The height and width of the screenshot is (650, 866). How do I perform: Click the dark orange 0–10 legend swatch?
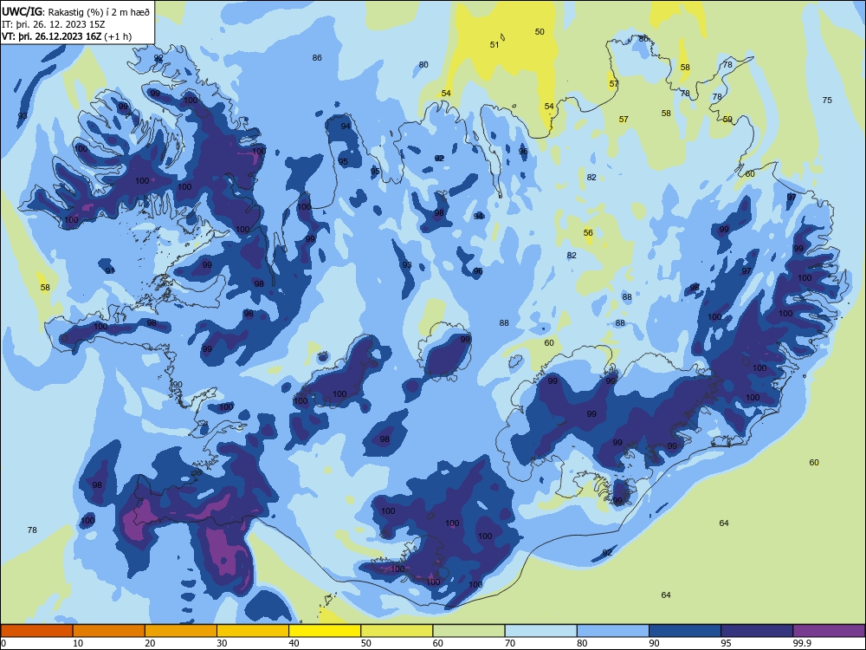coord(36,631)
